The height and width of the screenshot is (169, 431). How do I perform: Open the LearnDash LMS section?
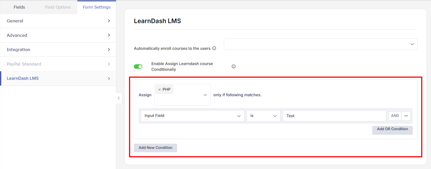pyautogui.click(x=58, y=78)
